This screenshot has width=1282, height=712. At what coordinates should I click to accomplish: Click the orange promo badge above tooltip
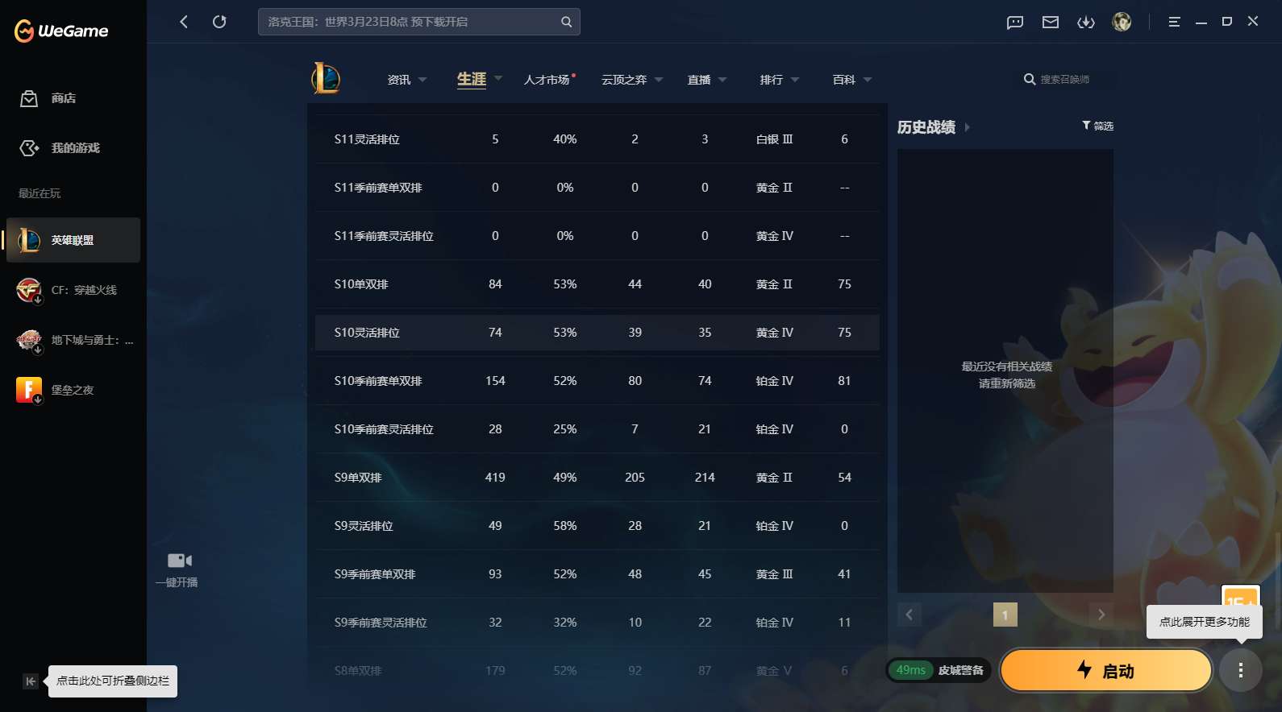coord(1240,597)
